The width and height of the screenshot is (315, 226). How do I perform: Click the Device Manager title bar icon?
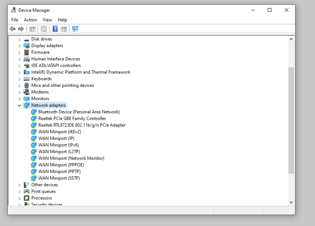tap(13, 10)
